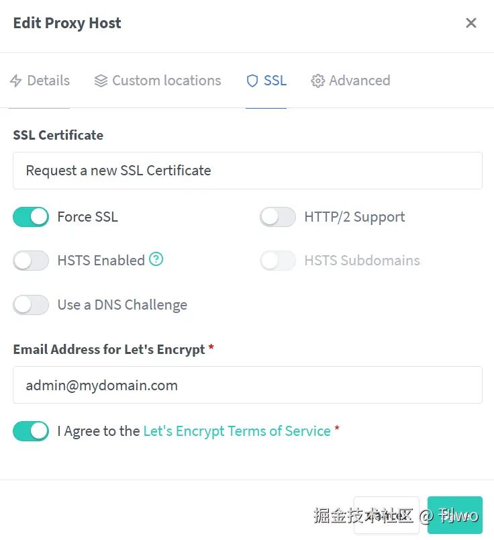Click the HSTS help question mark icon
Viewport: 494px width, 540px height.
156,259
